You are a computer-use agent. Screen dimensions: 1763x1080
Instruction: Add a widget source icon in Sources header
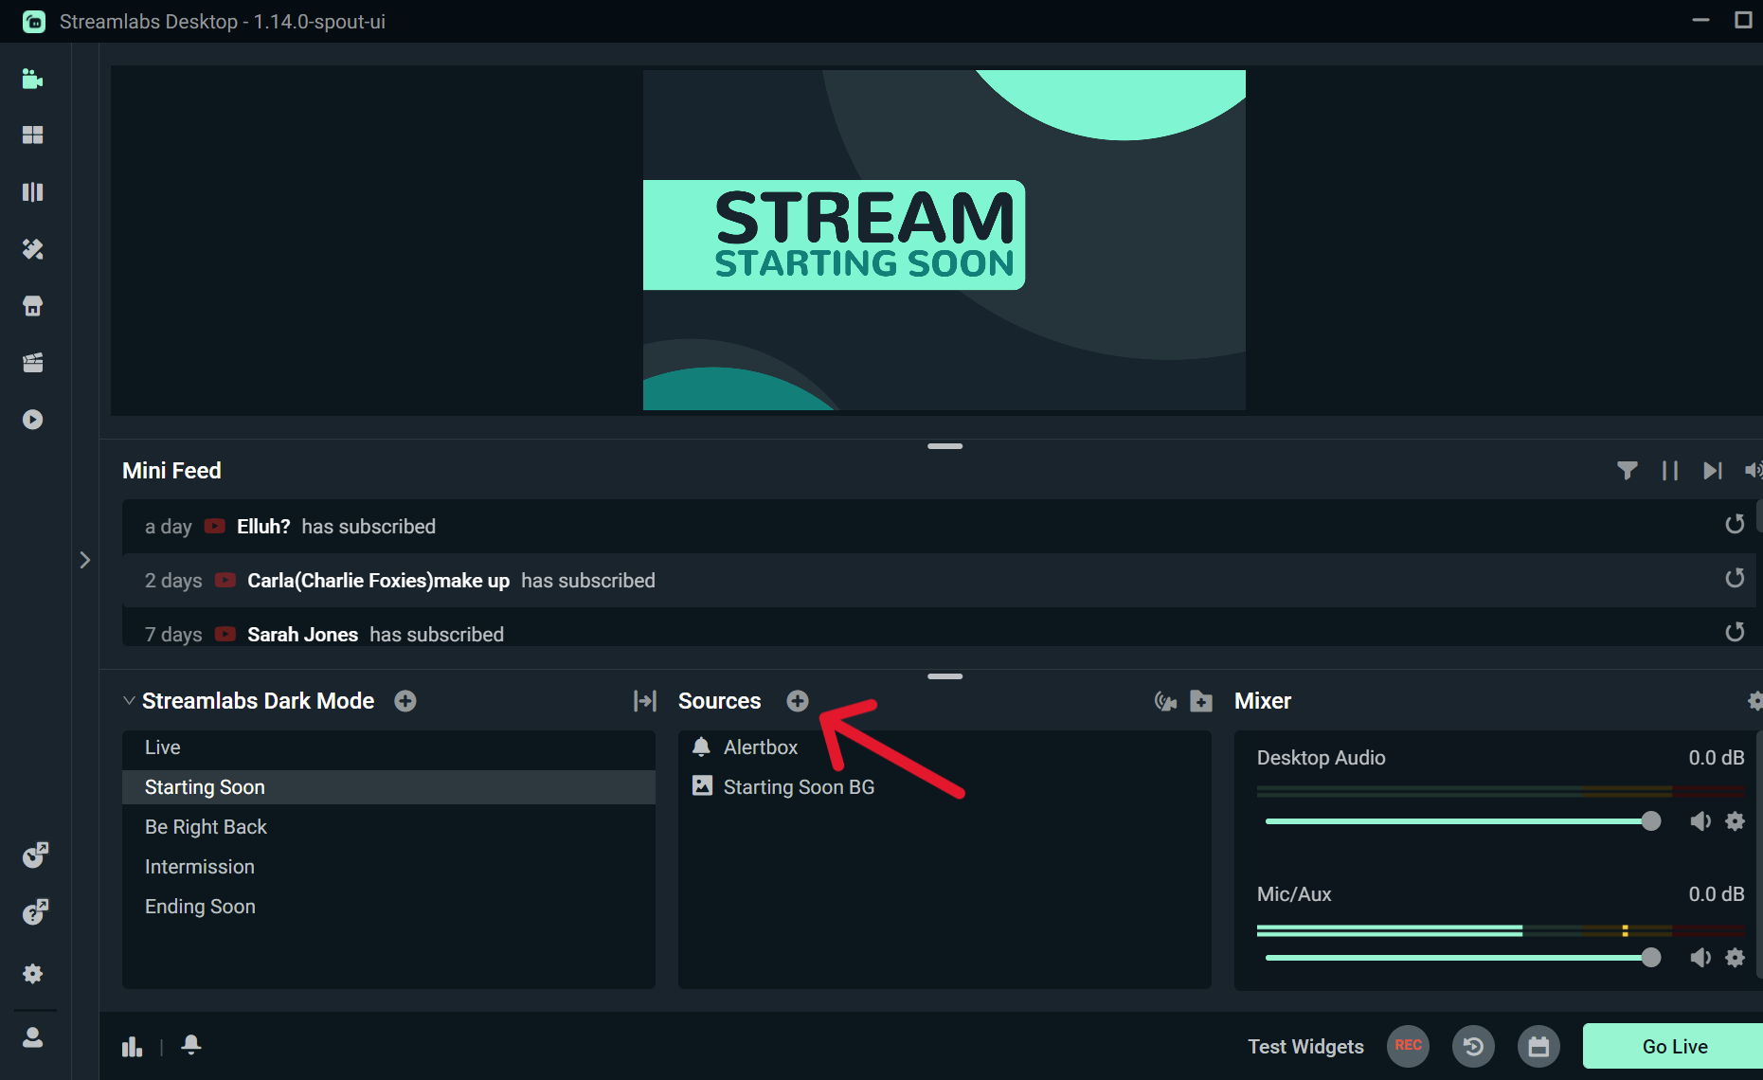pyautogui.click(x=1165, y=701)
